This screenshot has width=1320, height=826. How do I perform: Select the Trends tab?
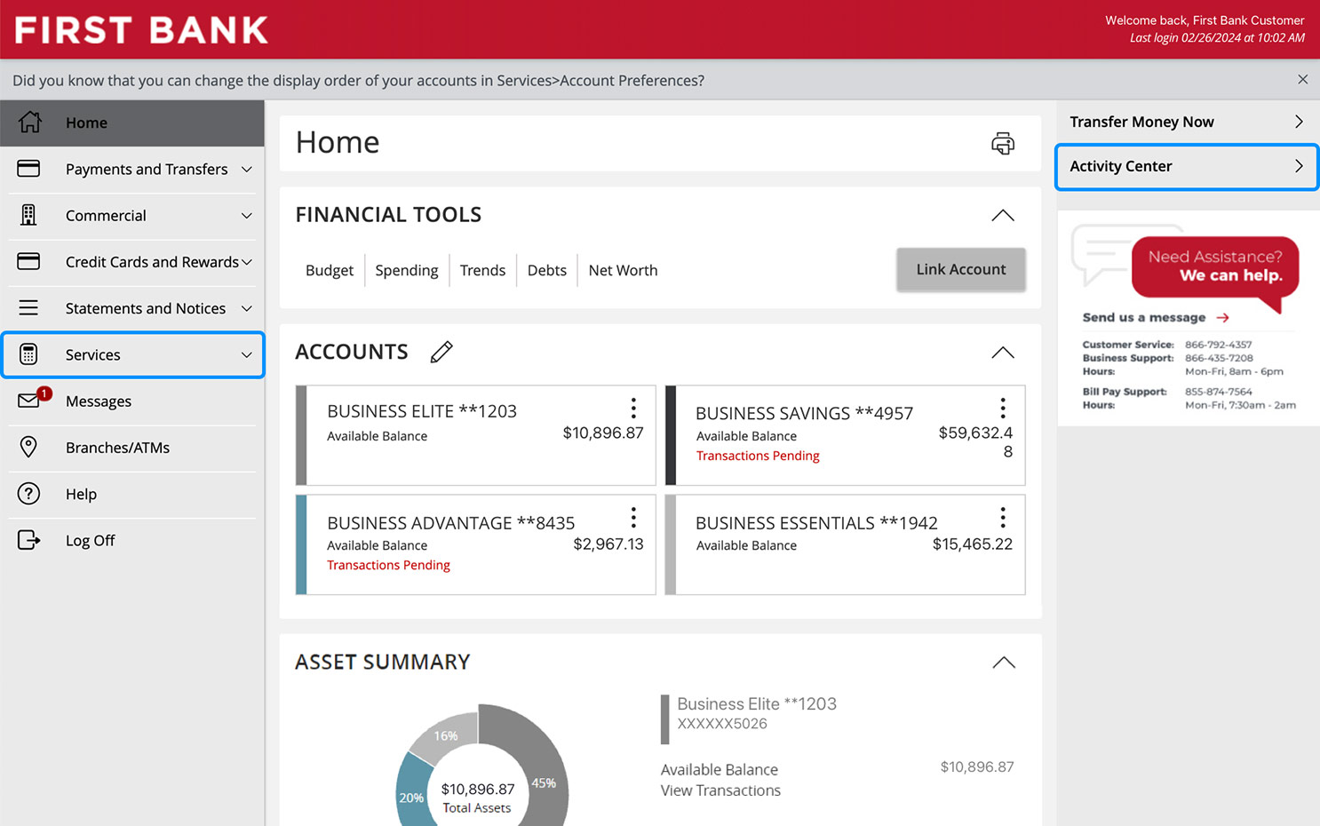click(482, 270)
